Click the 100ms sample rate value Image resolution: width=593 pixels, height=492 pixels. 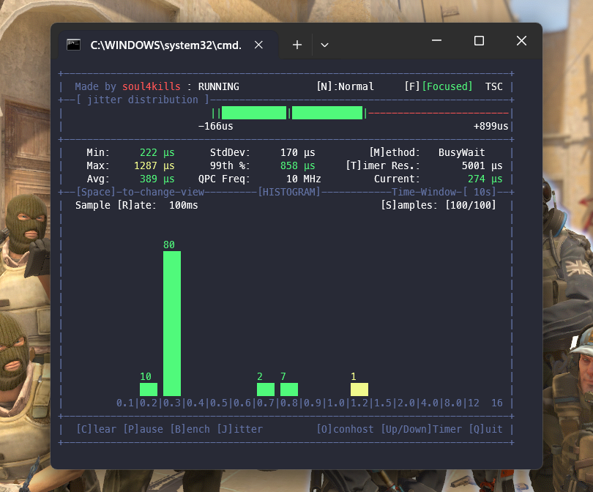[184, 205]
